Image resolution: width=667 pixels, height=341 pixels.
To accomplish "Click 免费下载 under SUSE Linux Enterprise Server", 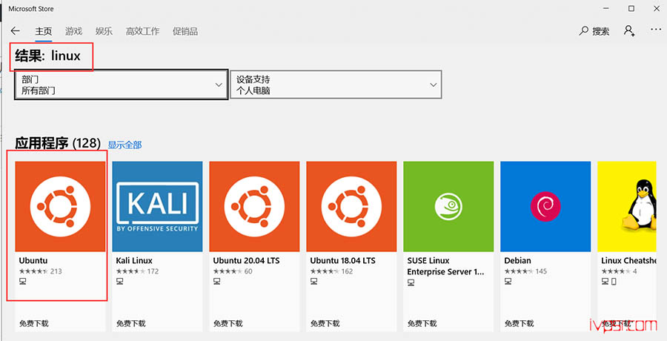I will point(422,323).
